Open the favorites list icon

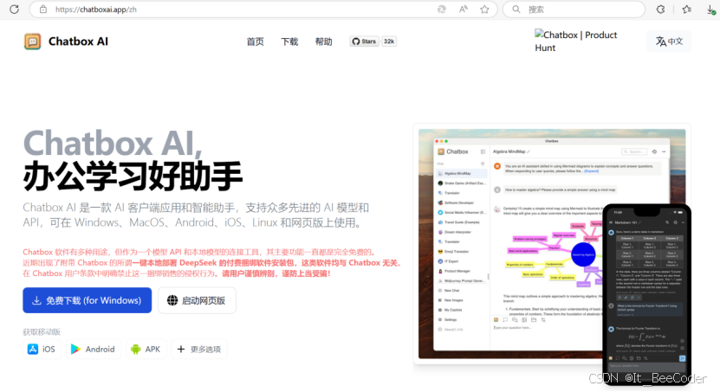pyautogui.click(x=686, y=10)
